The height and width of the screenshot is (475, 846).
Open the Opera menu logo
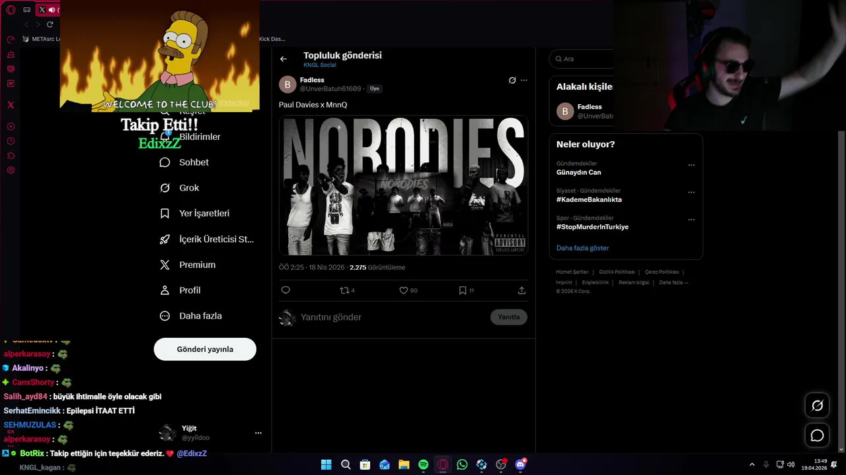tap(11, 10)
